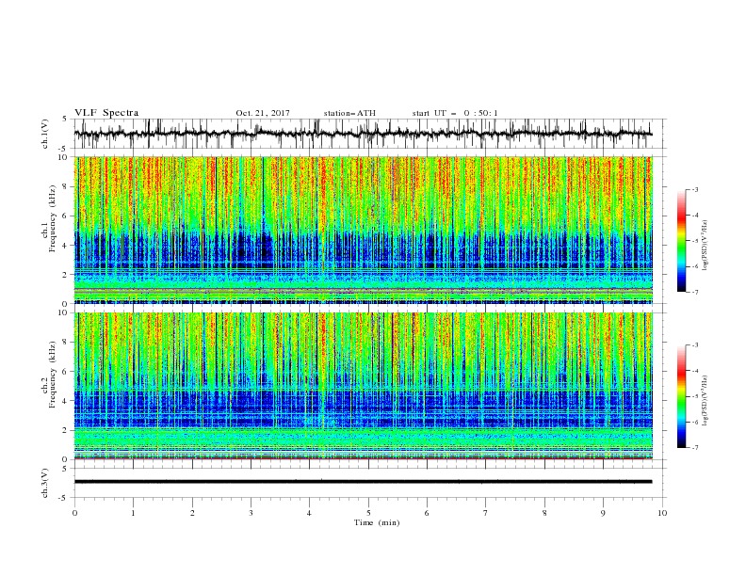Click the "7" tick on the time axis
The image size is (746, 576).
pos(486,513)
